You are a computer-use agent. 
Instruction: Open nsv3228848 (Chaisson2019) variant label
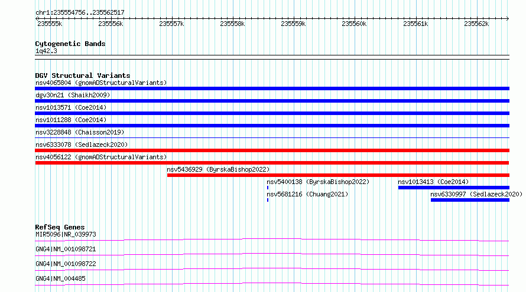80,132
